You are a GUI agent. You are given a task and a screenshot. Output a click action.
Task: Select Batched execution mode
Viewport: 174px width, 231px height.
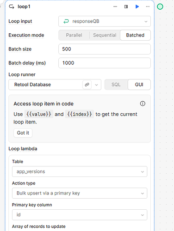(135, 35)
